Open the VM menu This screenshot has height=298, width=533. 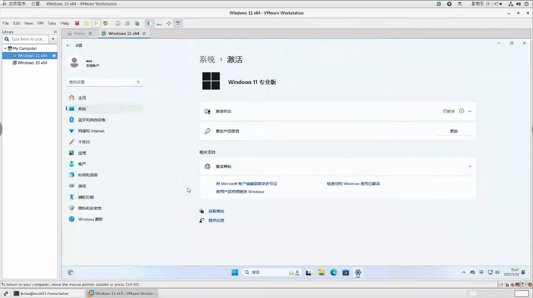coord(40,23)
